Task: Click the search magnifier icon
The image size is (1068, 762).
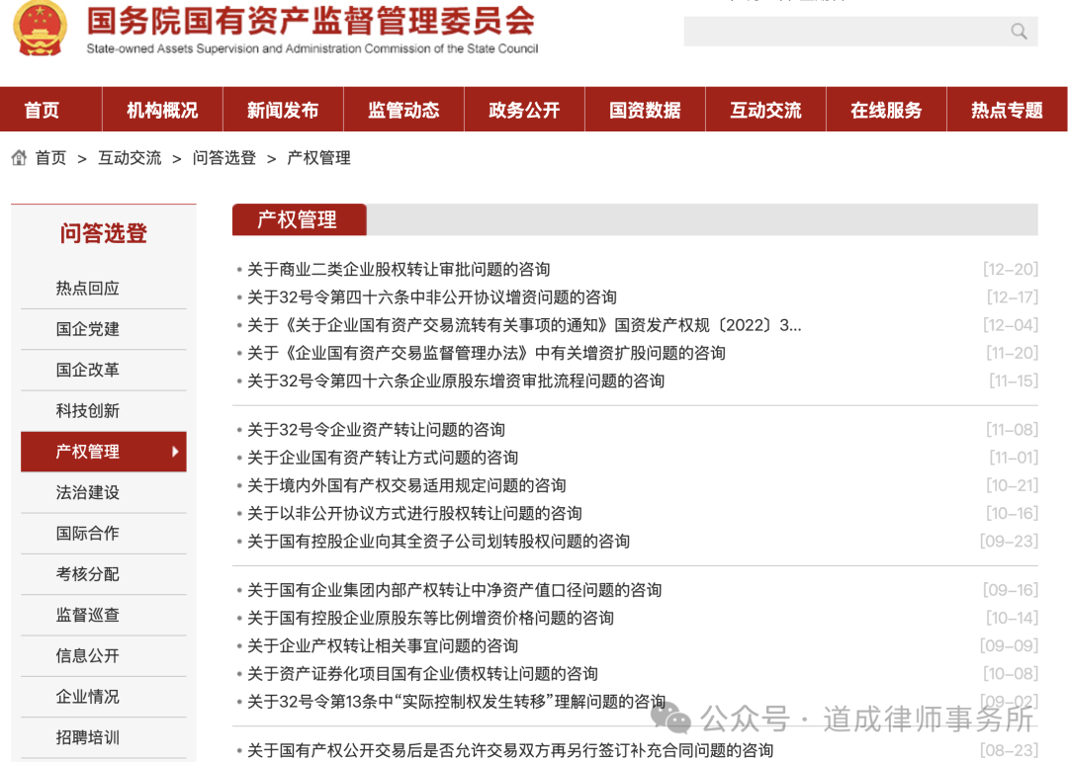Action: [x=1019, y=31]
